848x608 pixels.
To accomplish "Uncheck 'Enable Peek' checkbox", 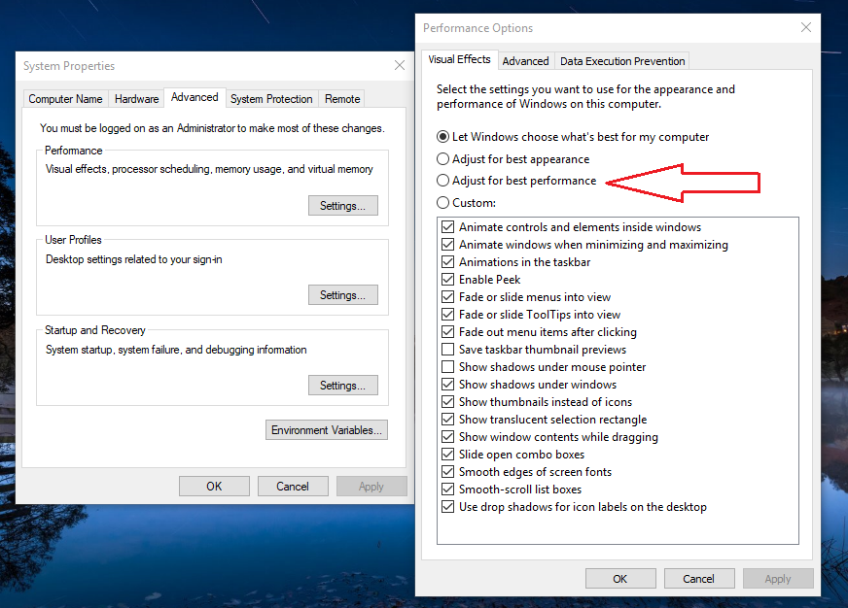I will coord(448,280).
